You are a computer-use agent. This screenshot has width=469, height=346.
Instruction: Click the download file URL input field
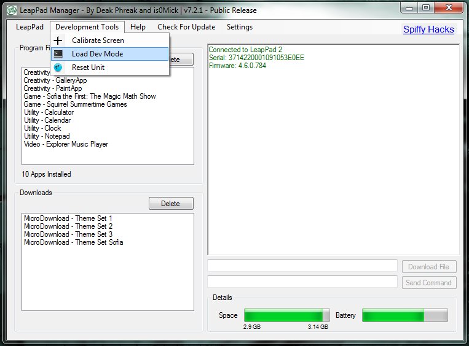(x=302, y=266)
